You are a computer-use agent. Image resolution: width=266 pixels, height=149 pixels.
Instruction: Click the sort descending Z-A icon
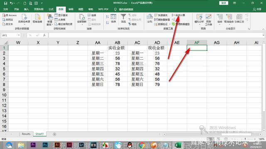point(107,22)
